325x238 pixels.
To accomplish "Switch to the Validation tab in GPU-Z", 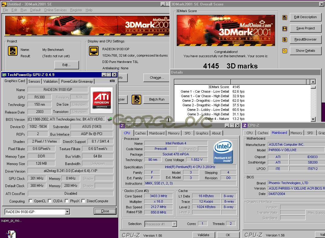I will [x=50, y=81].
